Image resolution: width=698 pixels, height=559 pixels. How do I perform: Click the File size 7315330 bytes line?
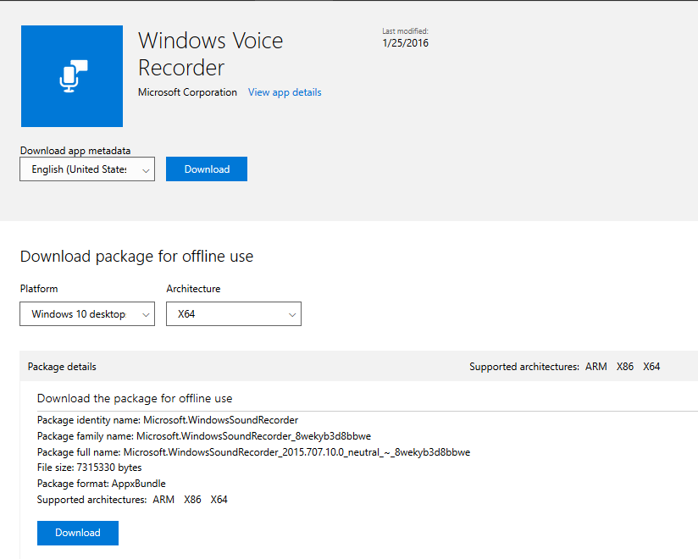[x=90, y=468]
